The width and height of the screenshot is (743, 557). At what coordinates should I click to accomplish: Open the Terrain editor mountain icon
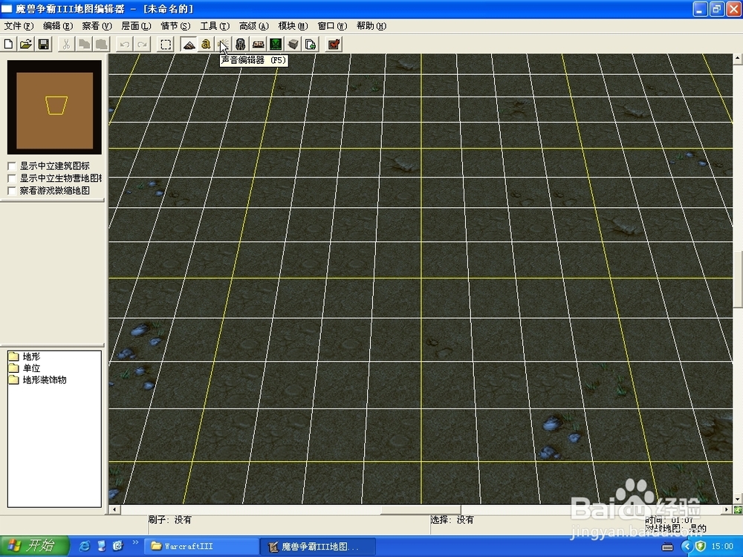tap(189, 45)
